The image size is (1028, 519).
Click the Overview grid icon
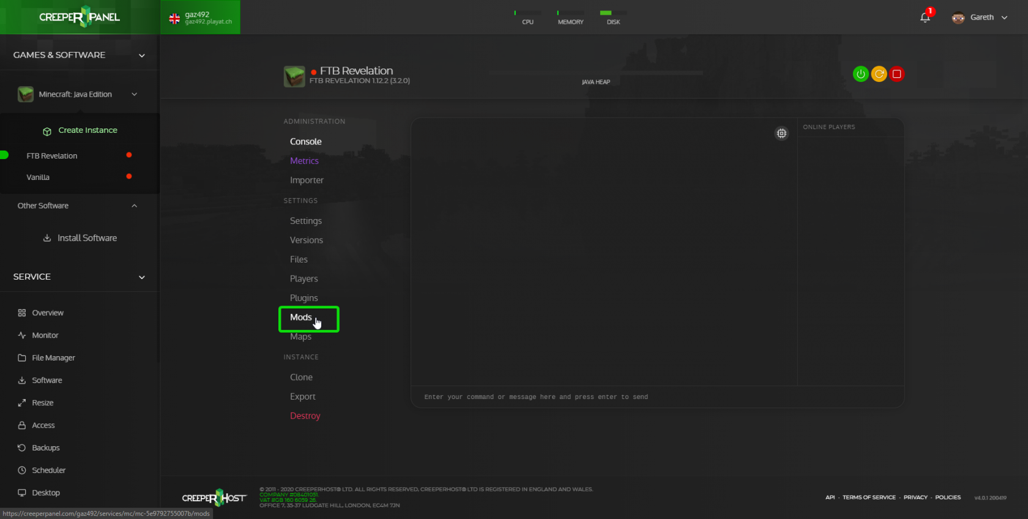pyautogui.click(x=22, y=313)
